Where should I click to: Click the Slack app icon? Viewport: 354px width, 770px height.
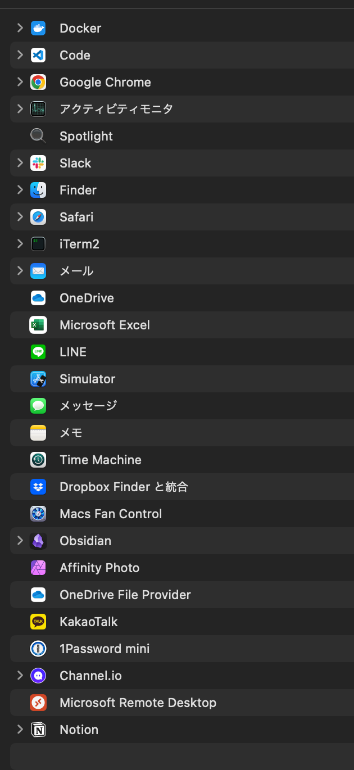(38, 163)
